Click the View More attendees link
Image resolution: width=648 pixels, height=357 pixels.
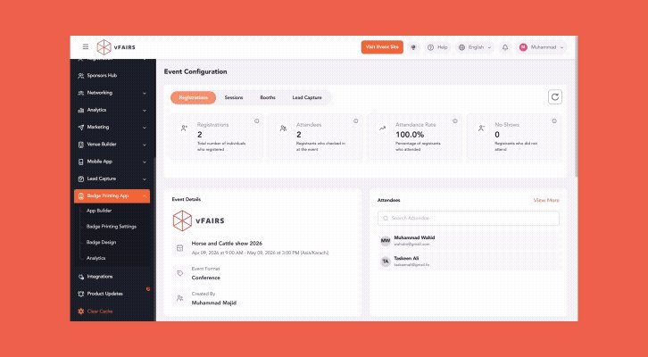click(x=545, y=200)
